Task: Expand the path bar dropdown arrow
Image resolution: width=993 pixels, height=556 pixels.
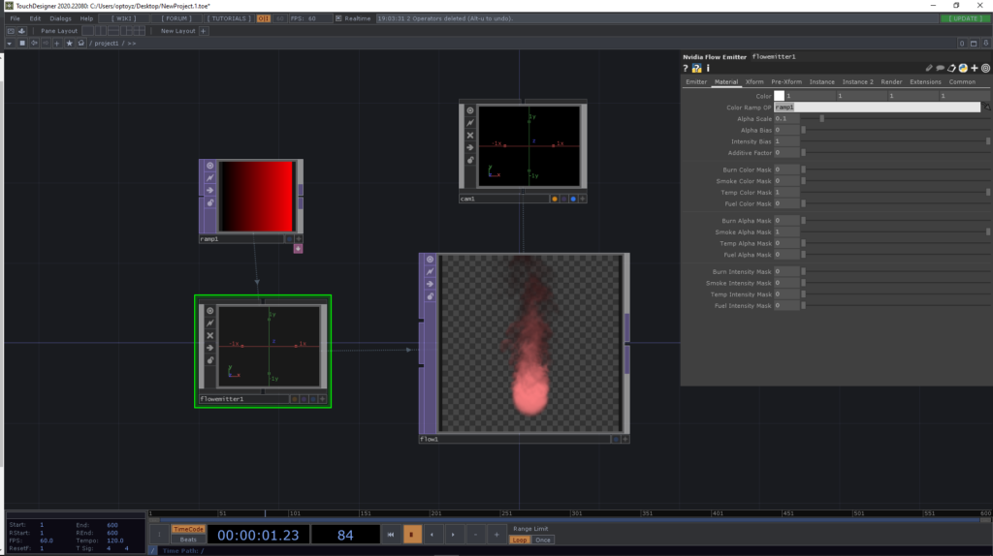Action: [10, 44]
